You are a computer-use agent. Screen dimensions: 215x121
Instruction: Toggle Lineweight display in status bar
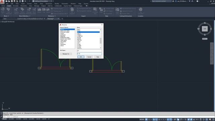coord(175,120)
